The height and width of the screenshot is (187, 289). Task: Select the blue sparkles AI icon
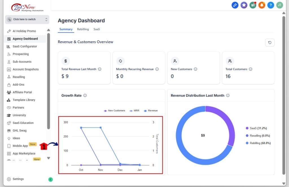click(x=235, y=5)
